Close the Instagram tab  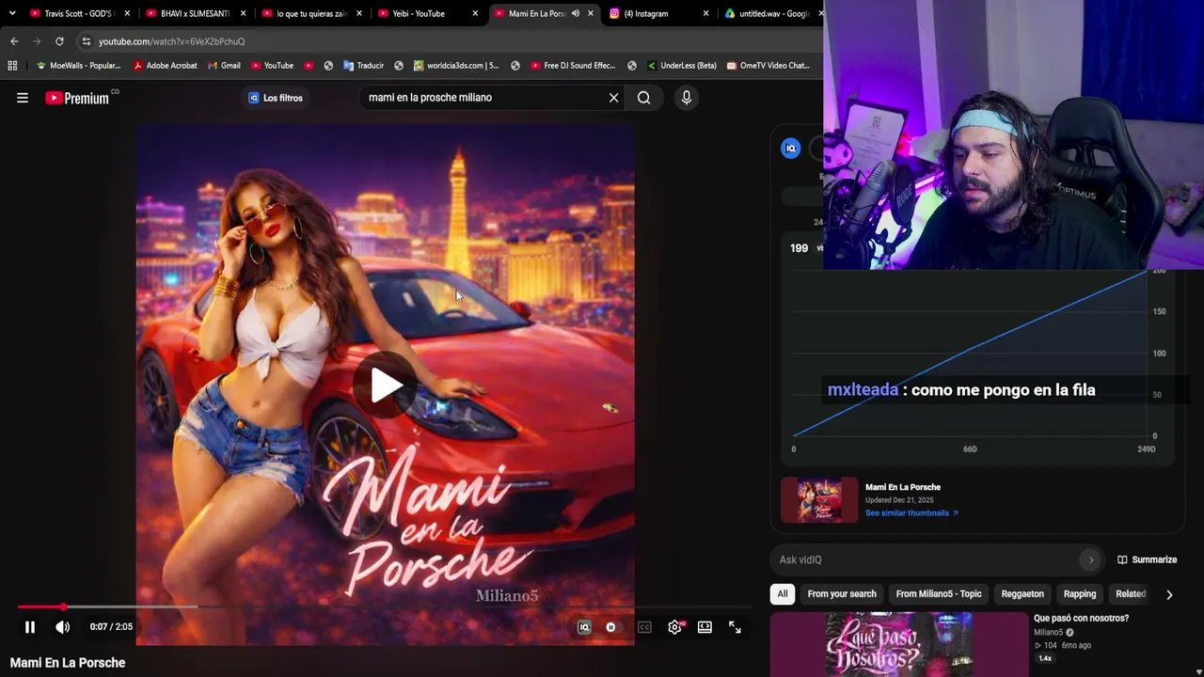coord(706,13)
